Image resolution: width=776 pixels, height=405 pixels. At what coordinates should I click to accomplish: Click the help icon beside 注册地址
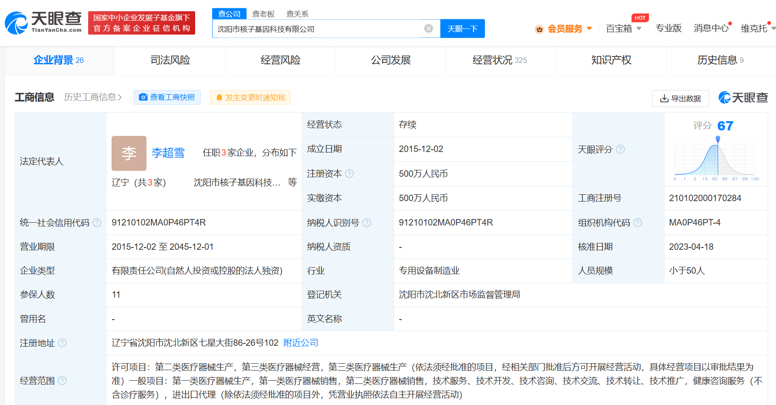62,343
